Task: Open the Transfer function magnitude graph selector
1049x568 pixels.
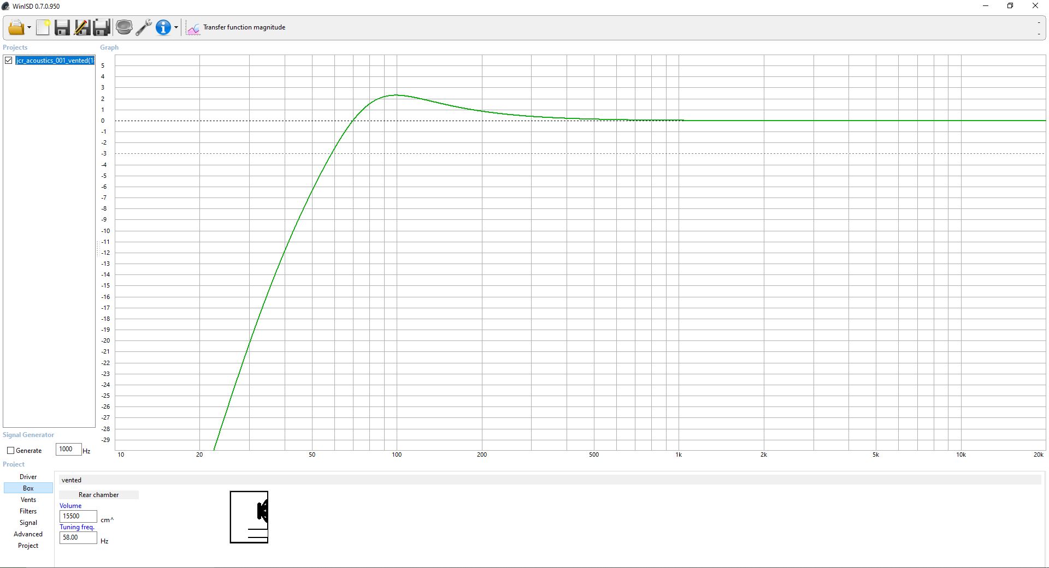Action: pyautogui.click(x=244, y=27)
